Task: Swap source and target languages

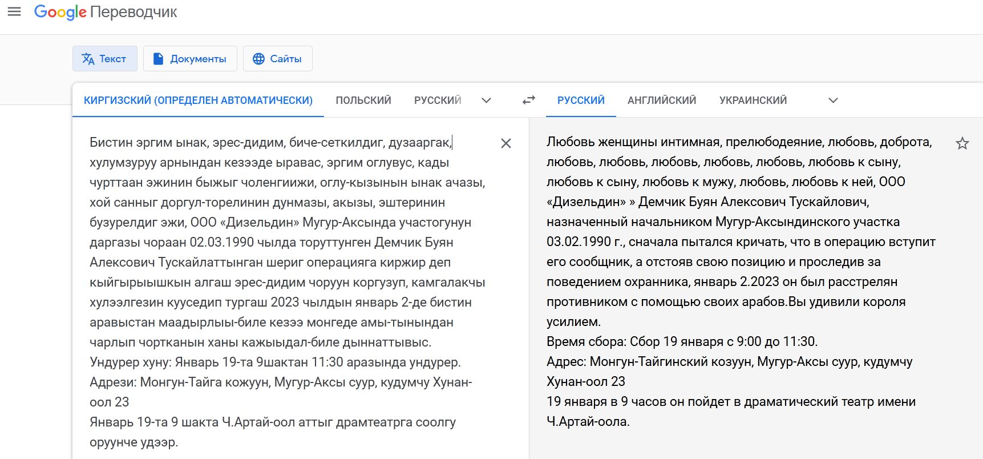Action: [529, 100]
